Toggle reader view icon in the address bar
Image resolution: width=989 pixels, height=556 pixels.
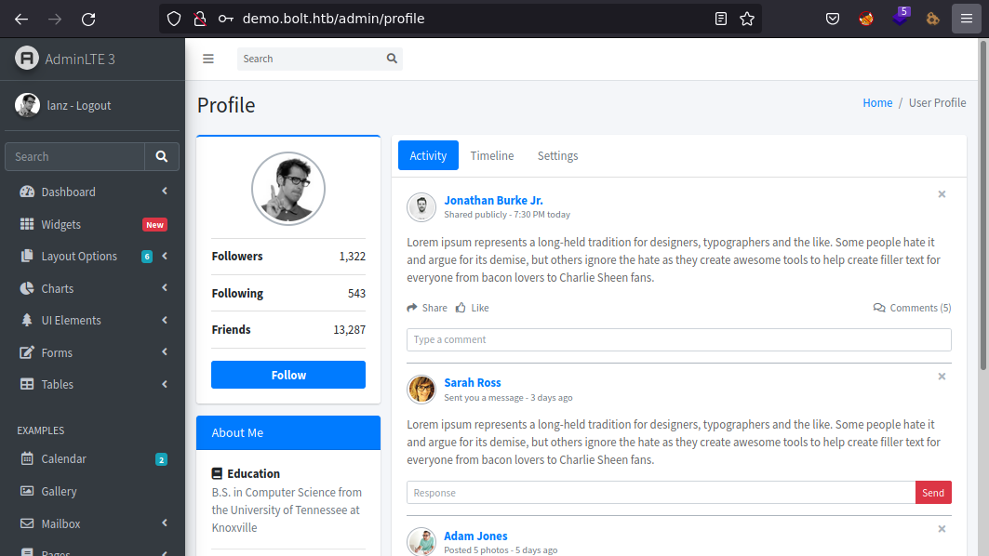pos(721,19)
